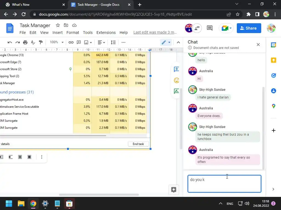This screenshot has width=281, height=210.
Task: Click the Explore button at bottom
Action: 174,189
